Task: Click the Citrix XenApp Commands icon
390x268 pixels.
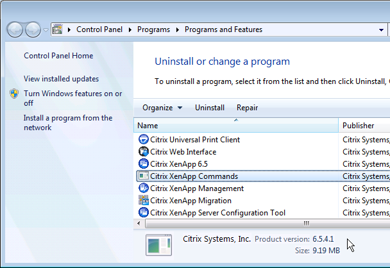Action: click(x=144, y=176)
